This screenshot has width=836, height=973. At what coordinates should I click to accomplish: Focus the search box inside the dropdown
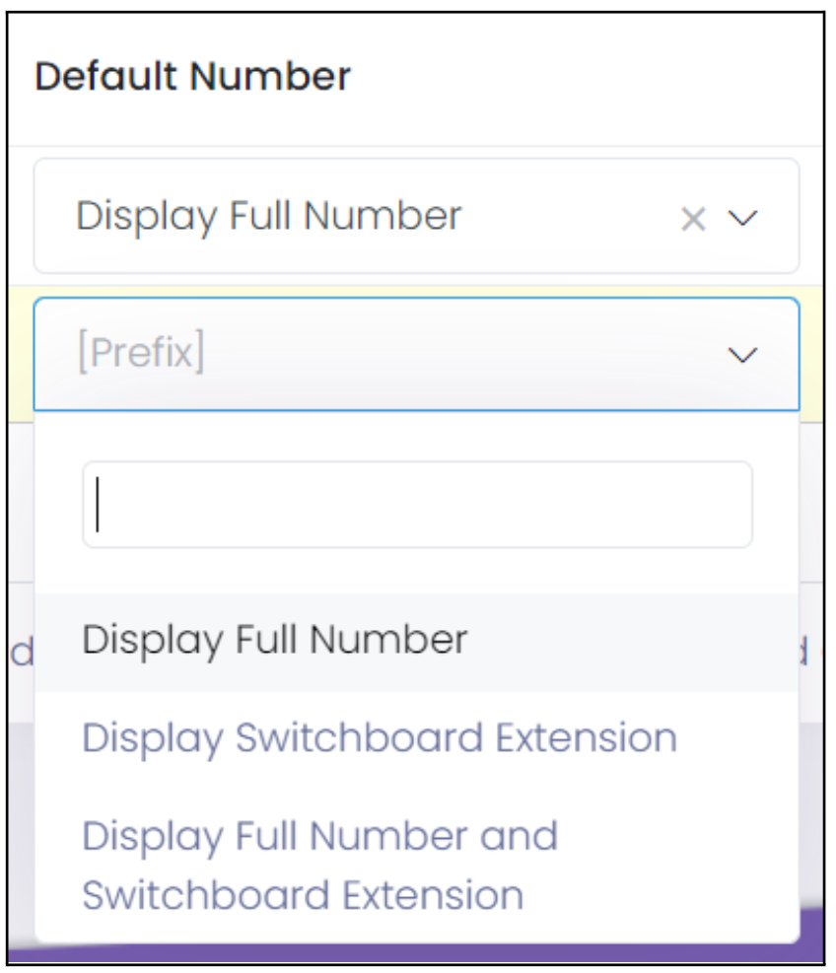(x=417, y=505)
